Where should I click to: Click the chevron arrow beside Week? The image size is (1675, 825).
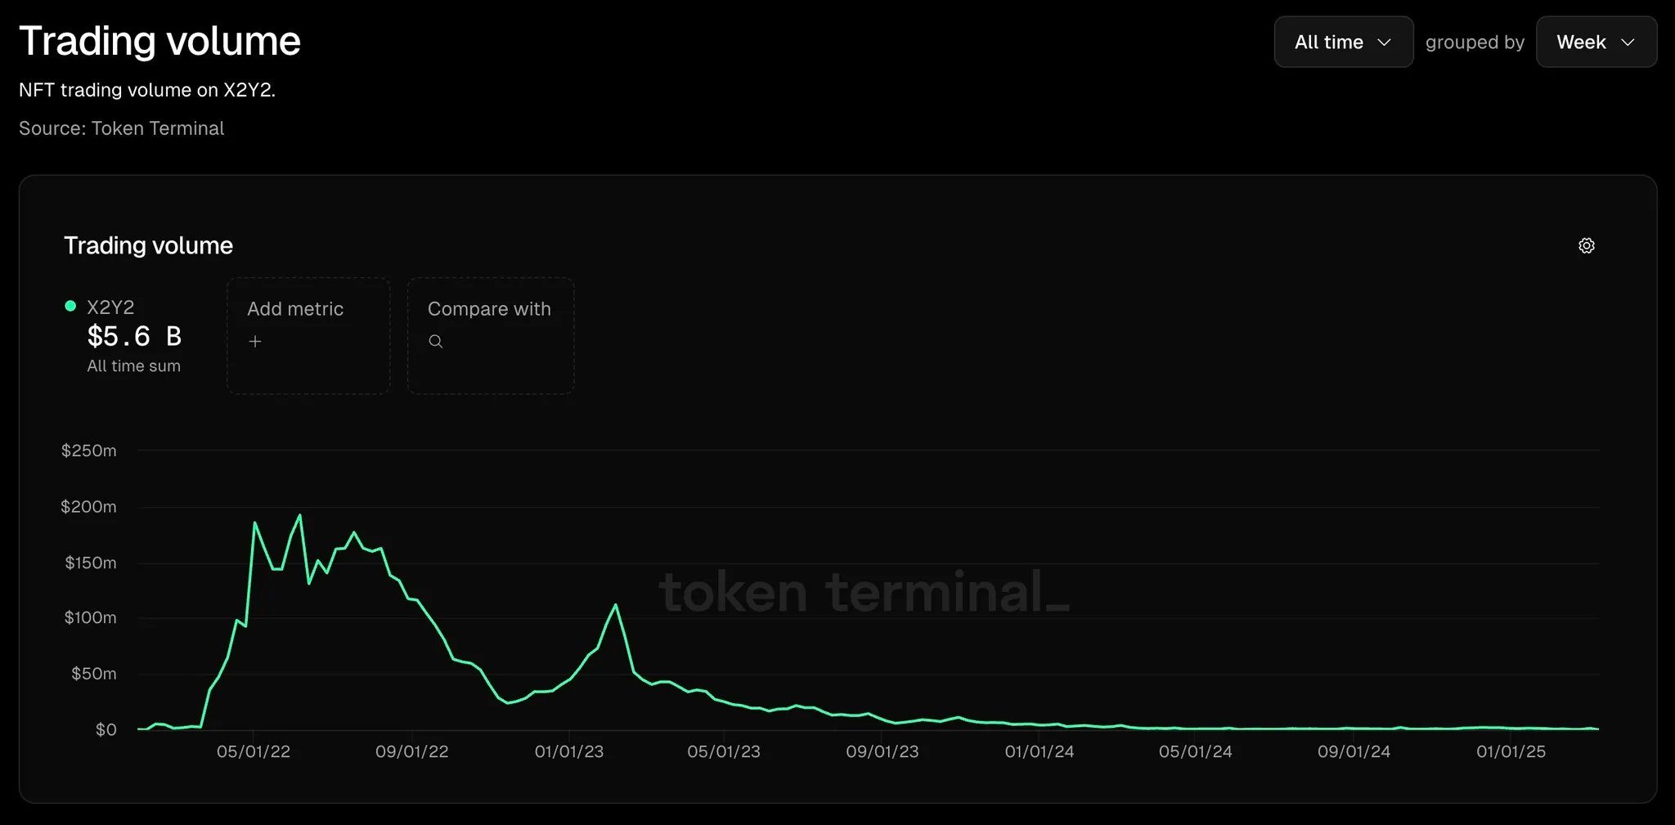(x=1628, y=43)
